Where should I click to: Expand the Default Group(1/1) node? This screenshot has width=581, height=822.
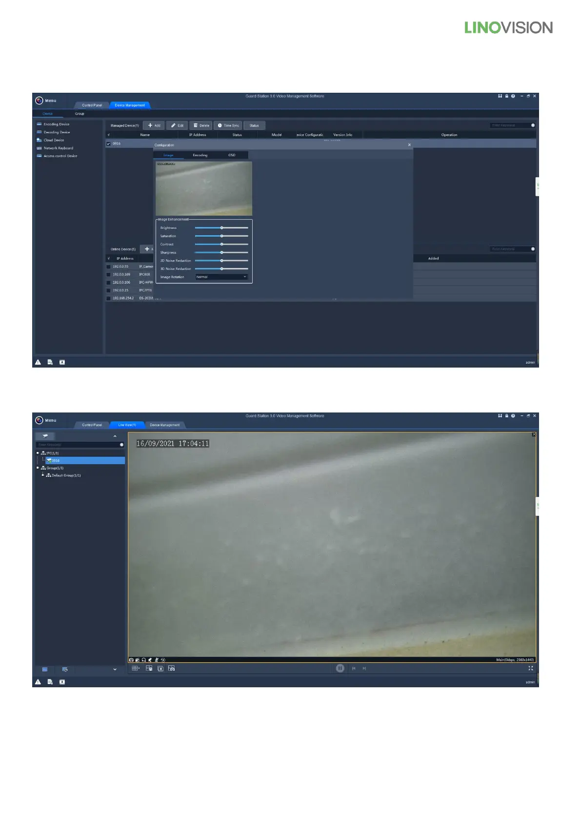(x=43, y=475)
